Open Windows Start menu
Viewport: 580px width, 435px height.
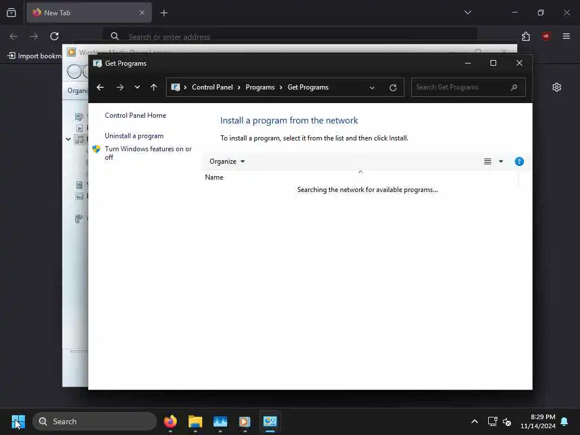18,421
